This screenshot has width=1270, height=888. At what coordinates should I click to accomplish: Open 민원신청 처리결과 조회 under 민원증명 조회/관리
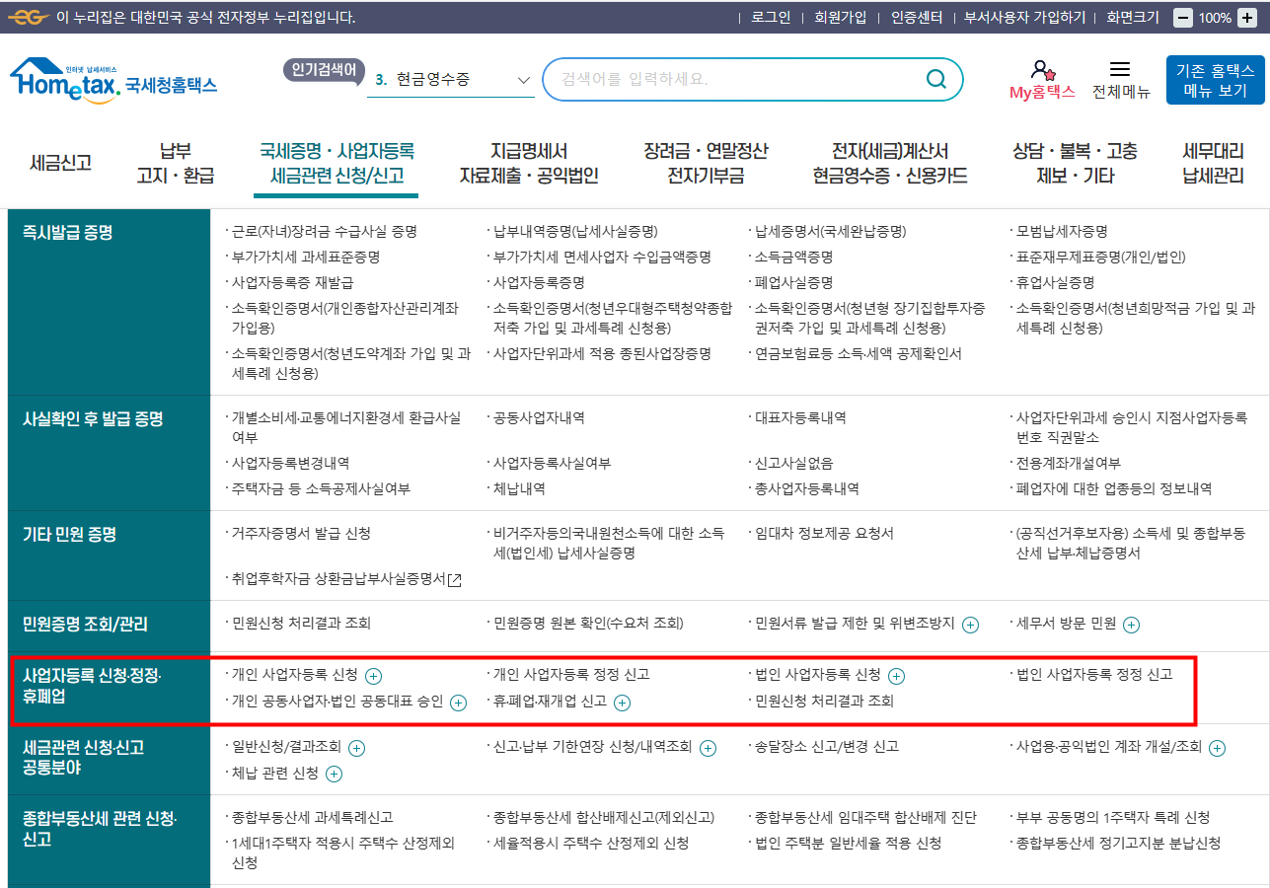(x=301, y=624)
